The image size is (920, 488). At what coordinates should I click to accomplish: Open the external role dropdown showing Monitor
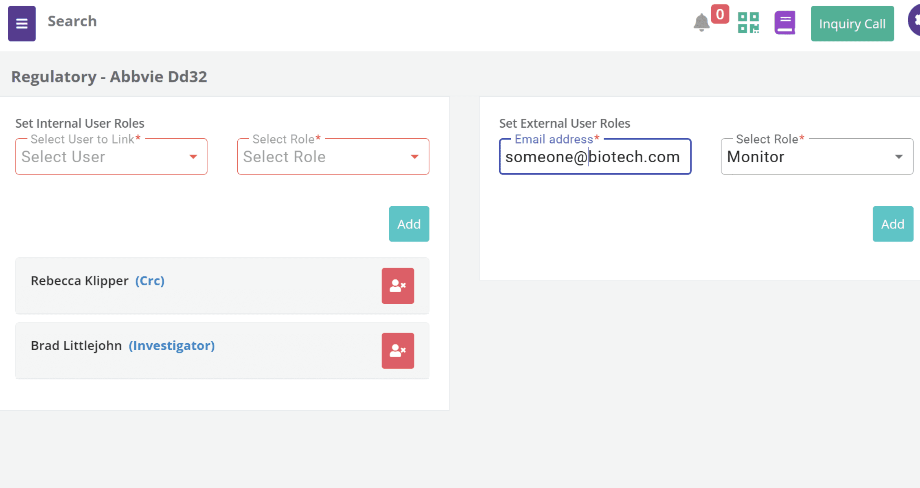(817, 157)
